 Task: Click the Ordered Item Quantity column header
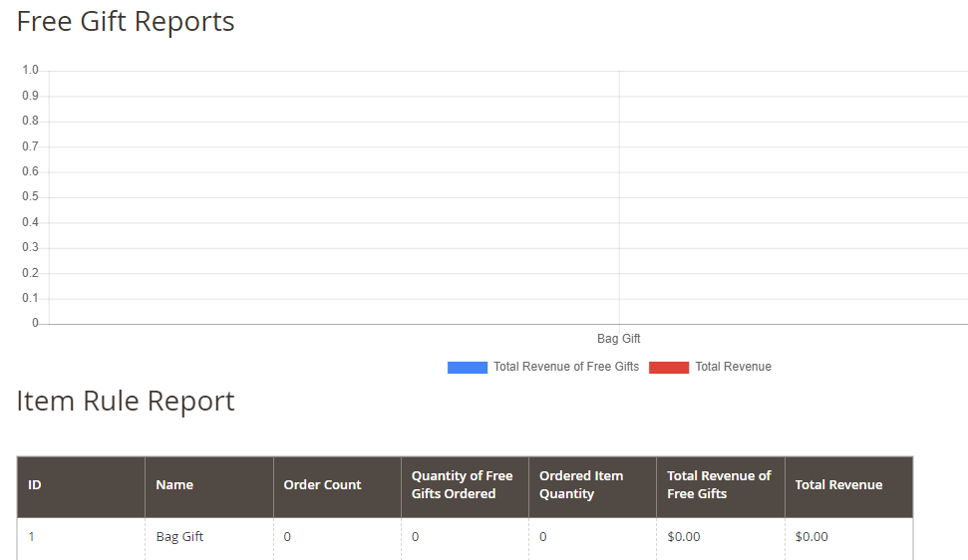(x=581, y=485)
